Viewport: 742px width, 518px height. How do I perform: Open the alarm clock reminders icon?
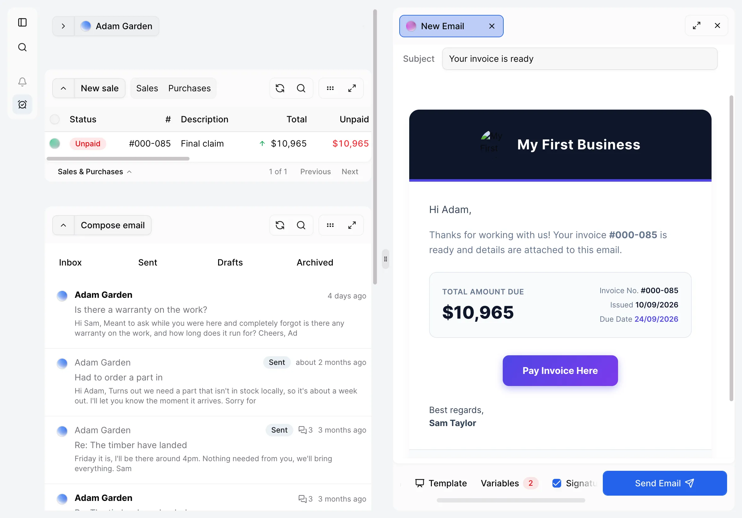point(22,104)
